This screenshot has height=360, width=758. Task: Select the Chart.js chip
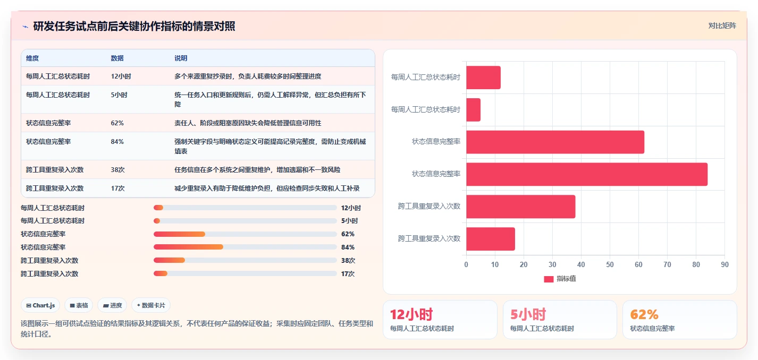(x=40, y=305)
